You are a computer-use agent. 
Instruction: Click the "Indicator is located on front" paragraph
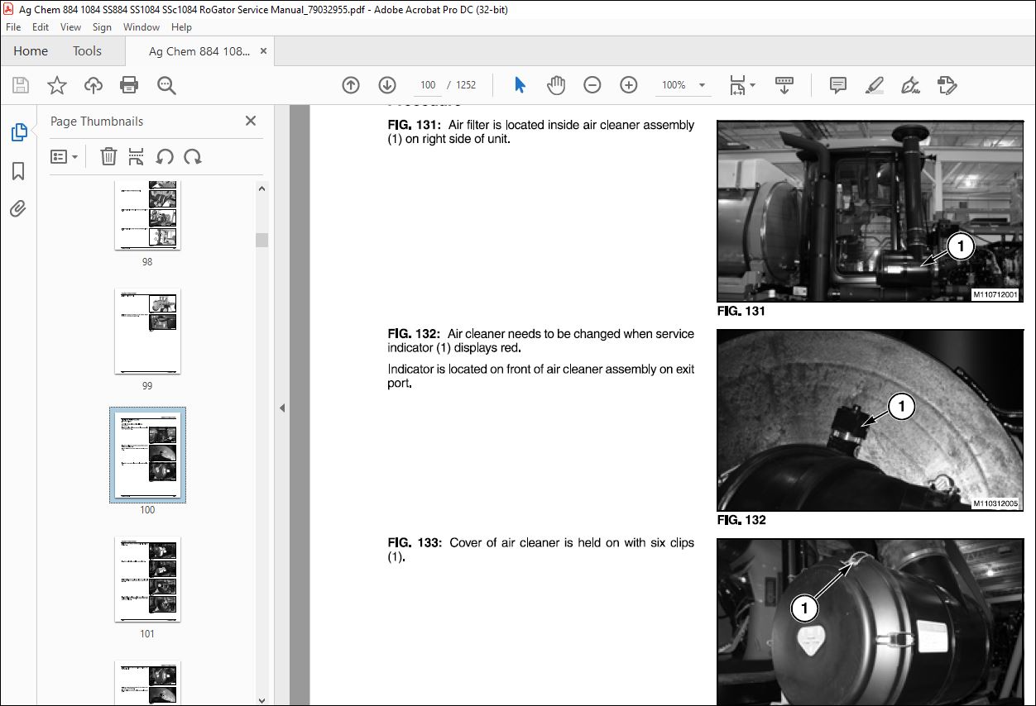(x=541, y=376)
